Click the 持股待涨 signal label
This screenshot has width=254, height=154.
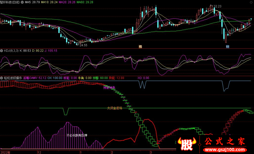click(x=109, y=88)
